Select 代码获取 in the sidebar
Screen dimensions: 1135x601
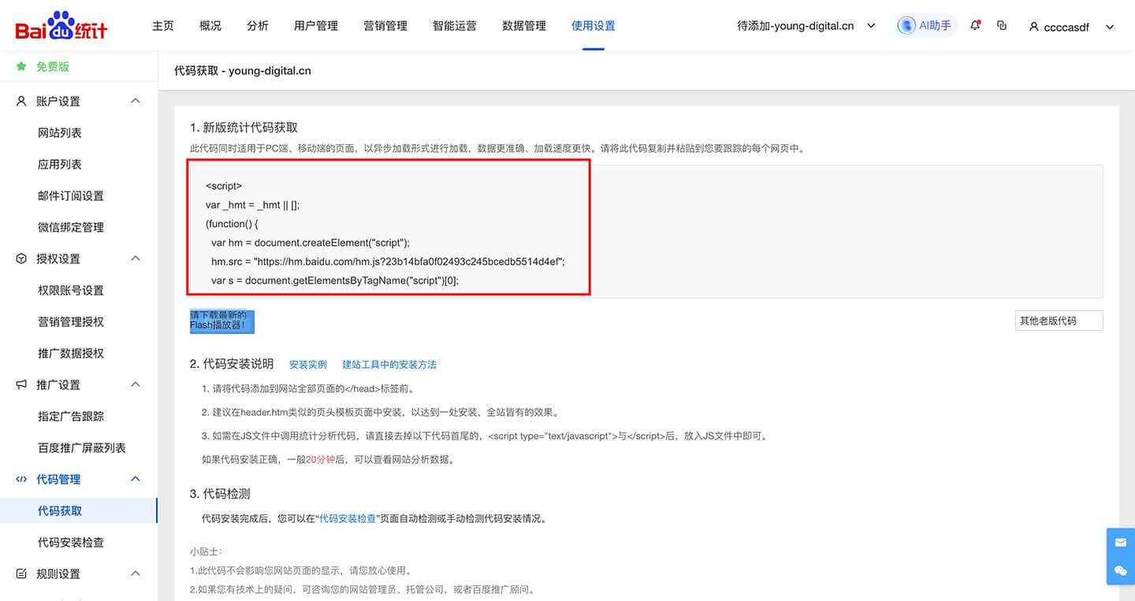pos(79,510)
